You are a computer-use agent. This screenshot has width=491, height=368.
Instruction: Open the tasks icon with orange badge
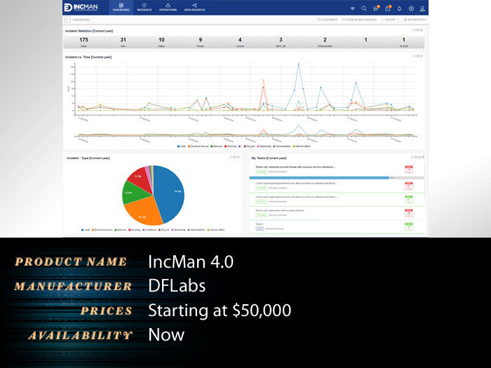click(x=388, y=8)
